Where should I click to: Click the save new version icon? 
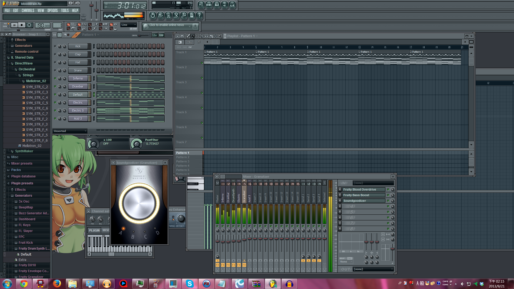pos(160,16)
